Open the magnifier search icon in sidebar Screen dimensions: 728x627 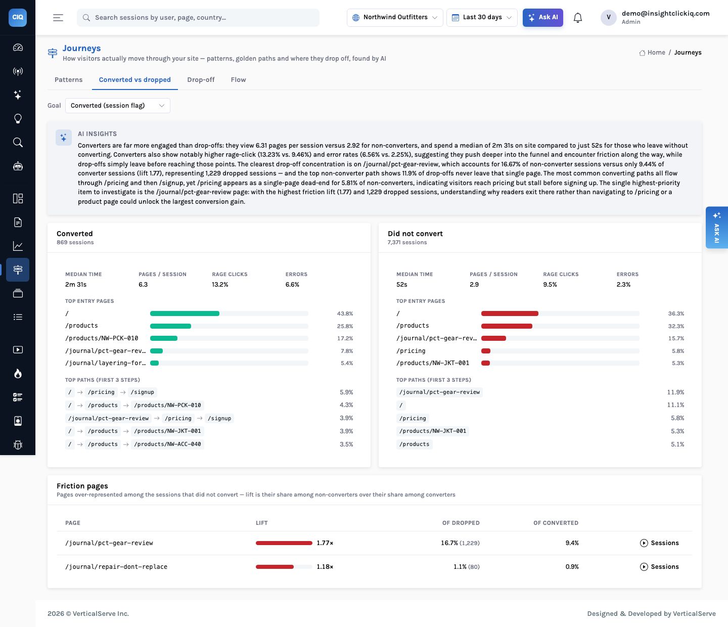[18, 143]
